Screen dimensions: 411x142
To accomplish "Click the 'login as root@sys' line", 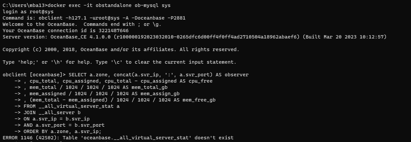I will pyautogui.click(x=28, y=12).
